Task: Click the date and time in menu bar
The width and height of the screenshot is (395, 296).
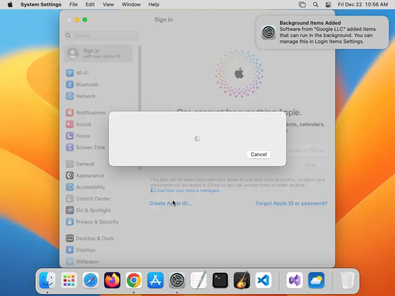Action: [363, 5]
